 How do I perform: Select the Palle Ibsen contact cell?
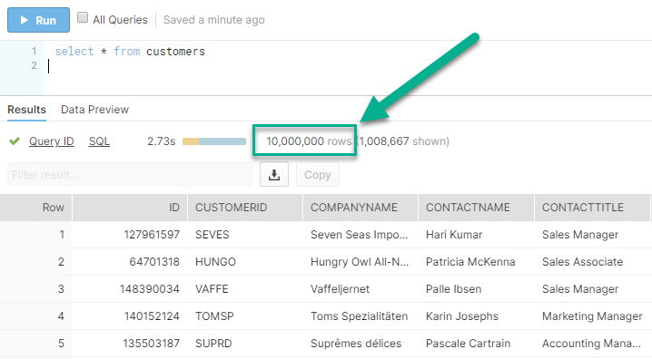pos(476,289)
